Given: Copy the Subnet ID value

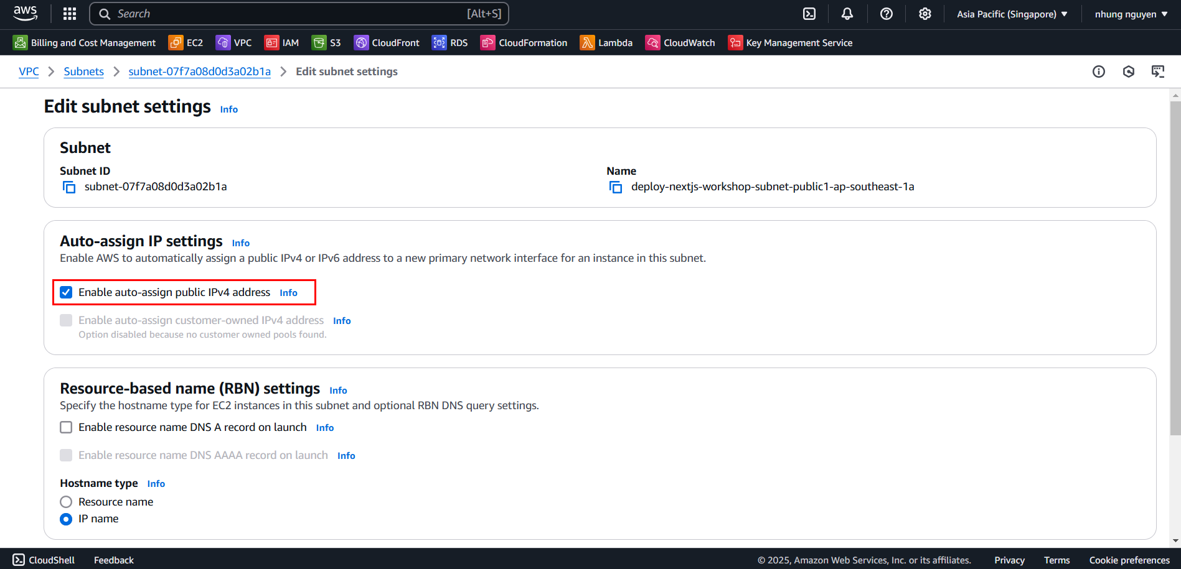Looking at the screenshot, I should 69,187.
